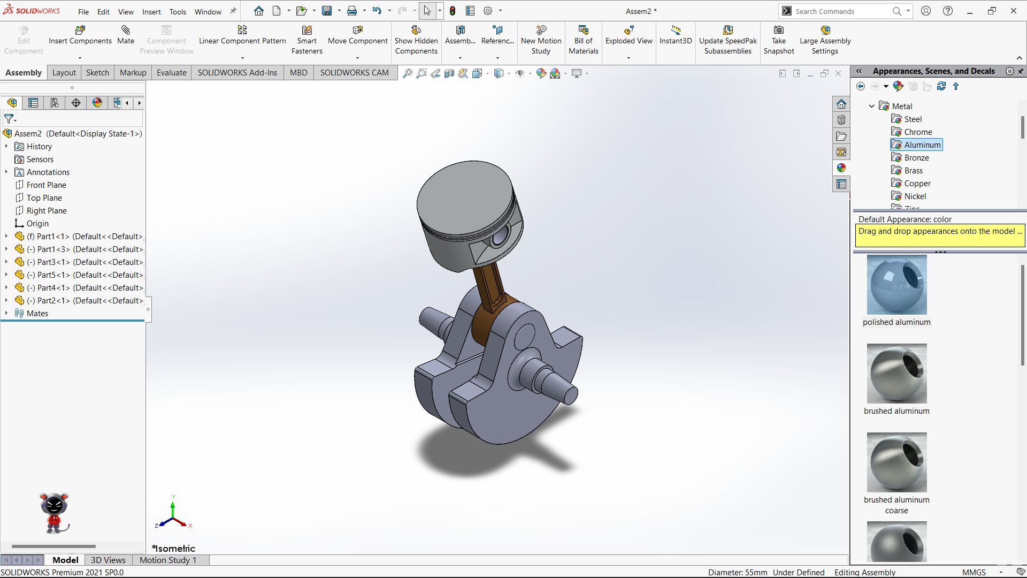
Task: Click Take Snapshot camera icon
Action: pos(779,31)
